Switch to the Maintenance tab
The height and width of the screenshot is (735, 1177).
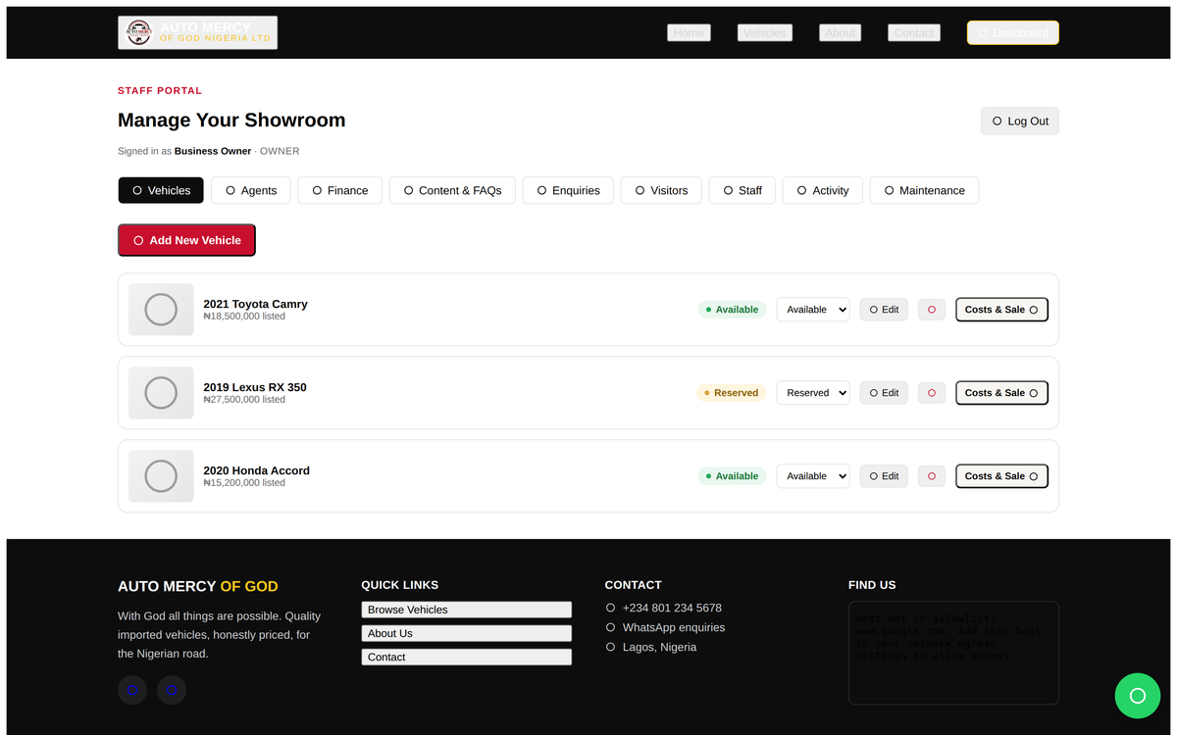[x=924, y=190]
